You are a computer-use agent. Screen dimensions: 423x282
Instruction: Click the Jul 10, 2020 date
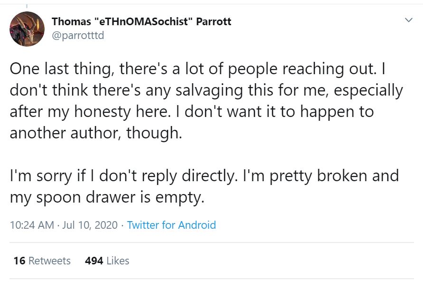click(89, 225)
